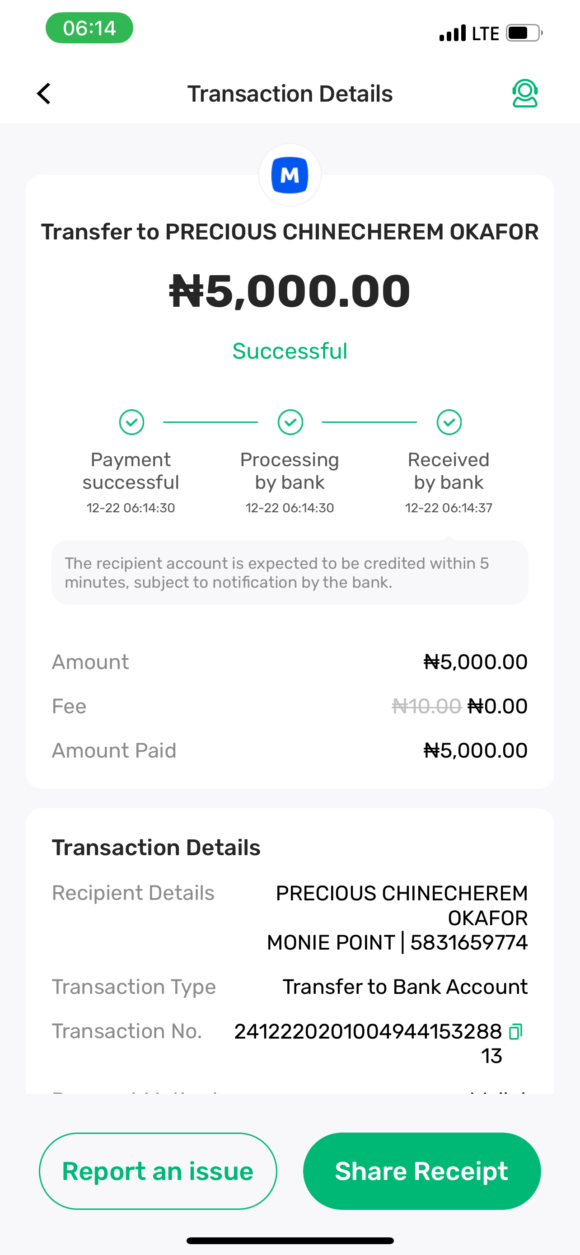Tap Transfer to Bank Account value
Viewport: 580px width, 1255px height.
pos(405,987)
